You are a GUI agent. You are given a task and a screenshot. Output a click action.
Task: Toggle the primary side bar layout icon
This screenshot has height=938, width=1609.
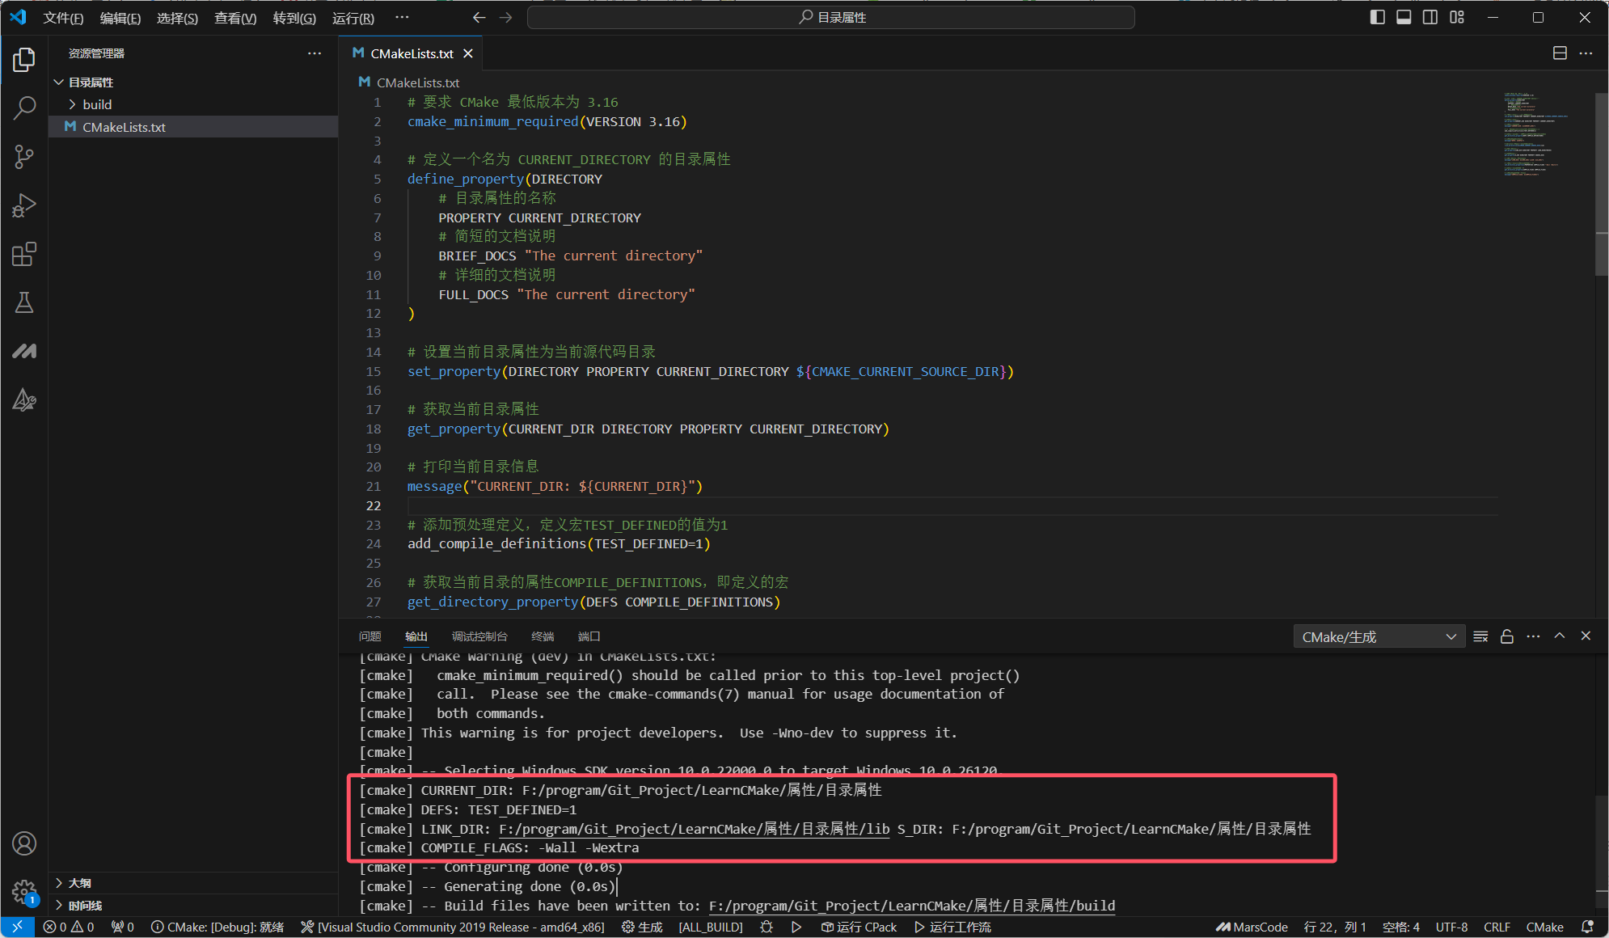click(x=1378, y=17)
